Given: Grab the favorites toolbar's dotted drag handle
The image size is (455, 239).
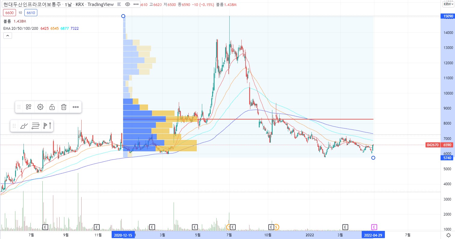Looking at the screenshot, I should 14,126.
